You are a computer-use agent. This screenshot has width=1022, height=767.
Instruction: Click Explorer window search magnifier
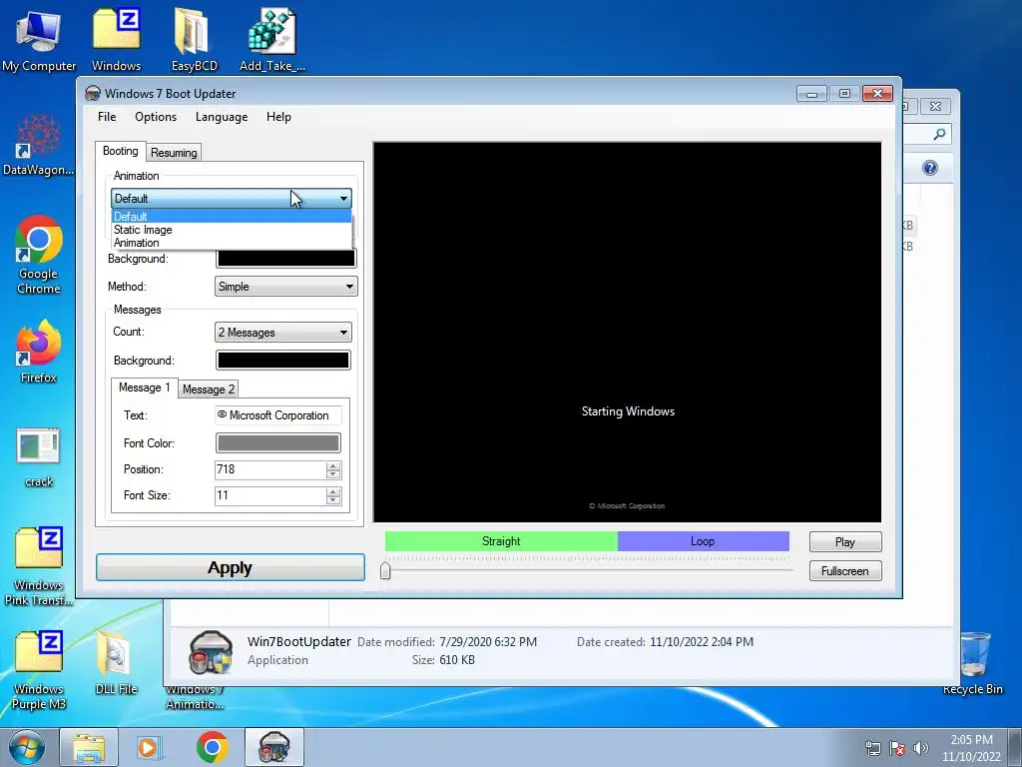[939, 135]
